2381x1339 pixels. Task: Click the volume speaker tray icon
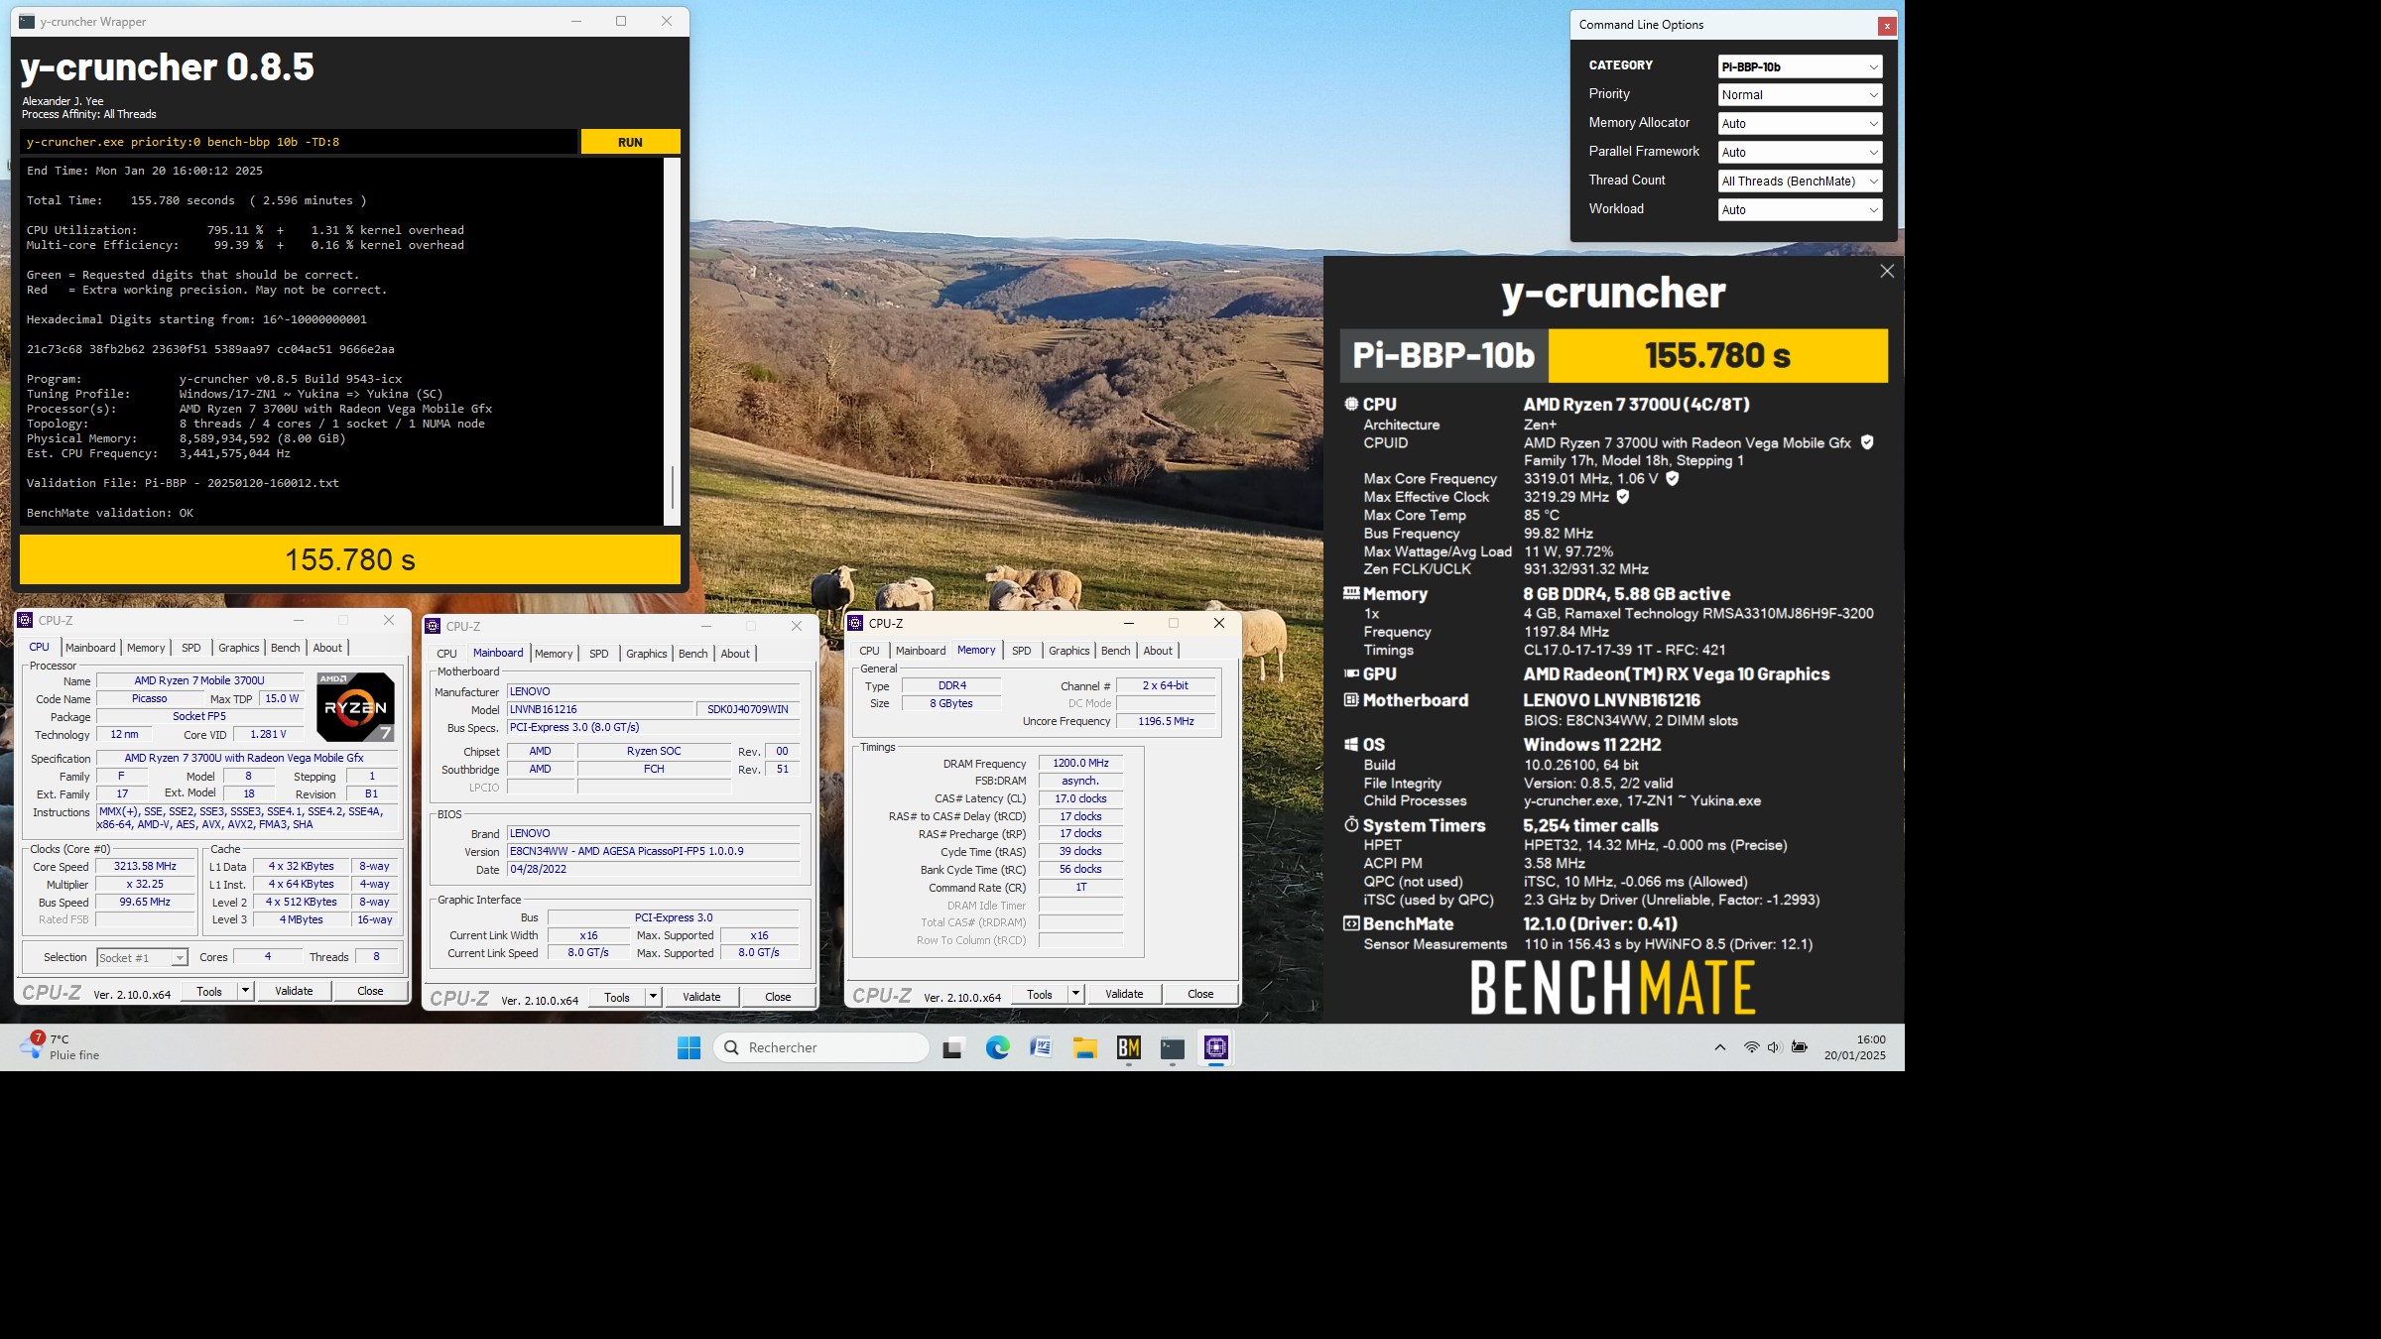click(1774, 1047)
